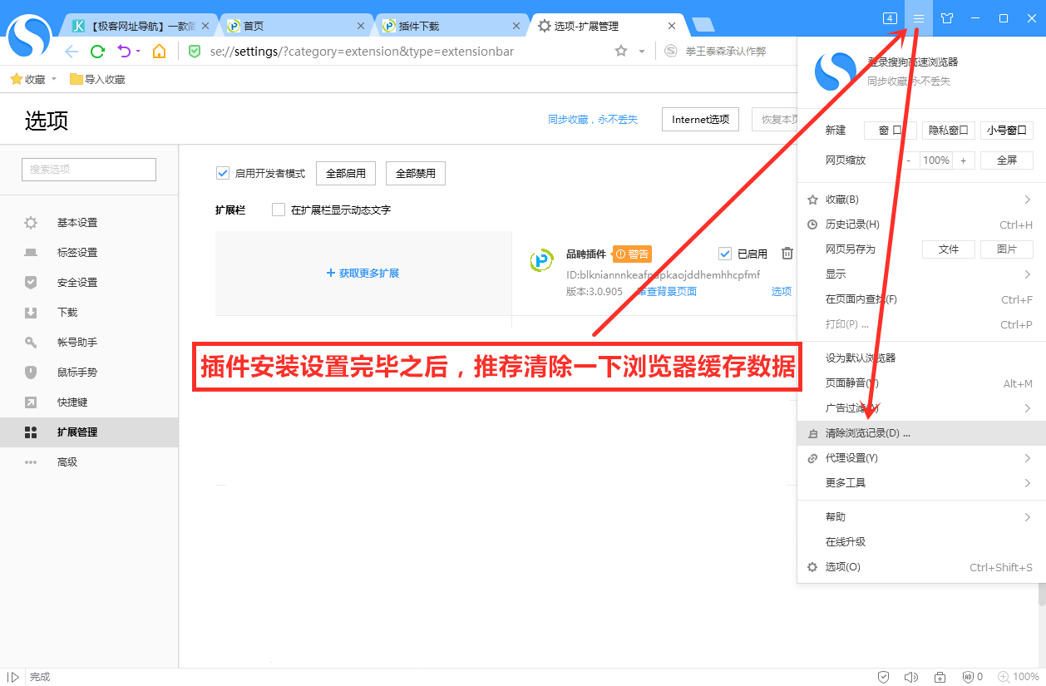Refresh the current page
This screenshot has height=686, width=1046.
97,51
